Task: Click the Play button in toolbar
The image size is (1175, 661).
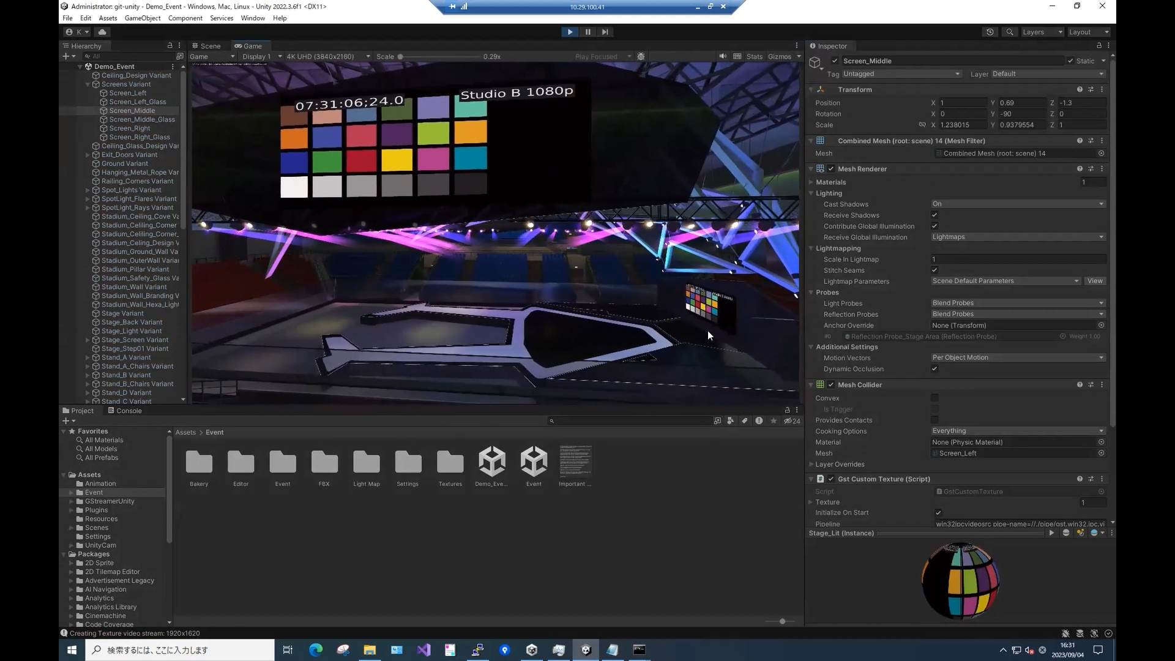Action: (570, 32)
